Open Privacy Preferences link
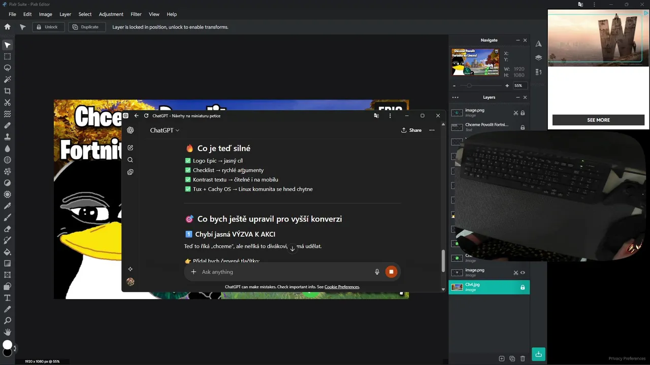This screenshot has width=650, height=365. pyautogui.click(x=627, y=358)
